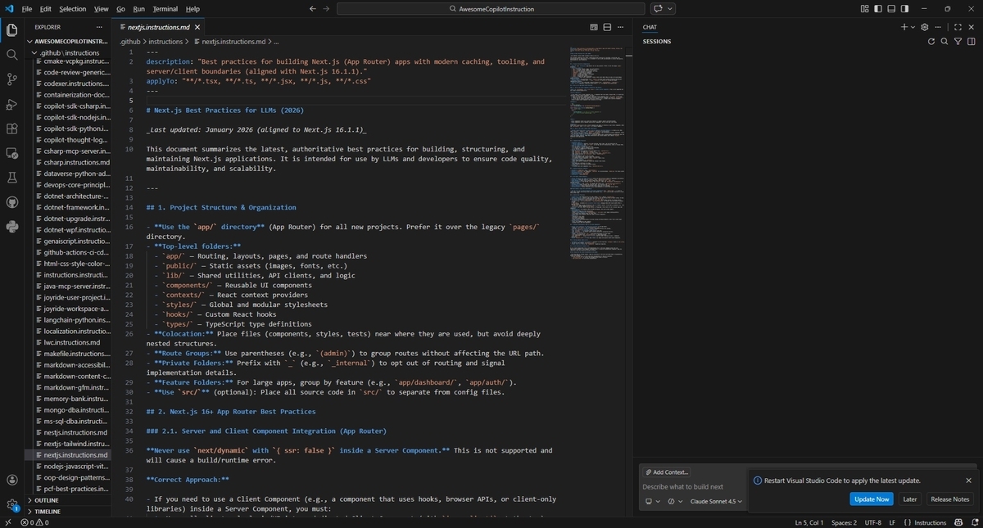This screenshot has width=983, height=528.
Task: Click Later on the update notification
Action: pos(909,499)
